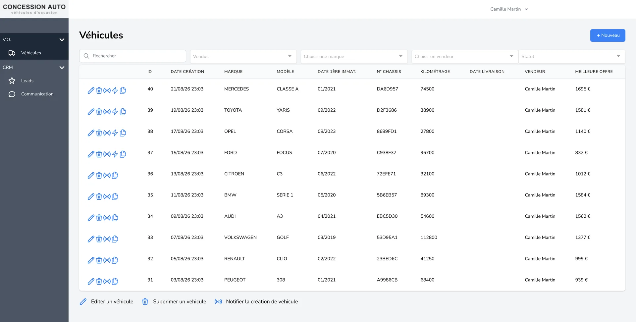Click the notify broadcast icon for OPEL CORSA
The height and width of the screenshot is (322, 636).
(107, 133)
